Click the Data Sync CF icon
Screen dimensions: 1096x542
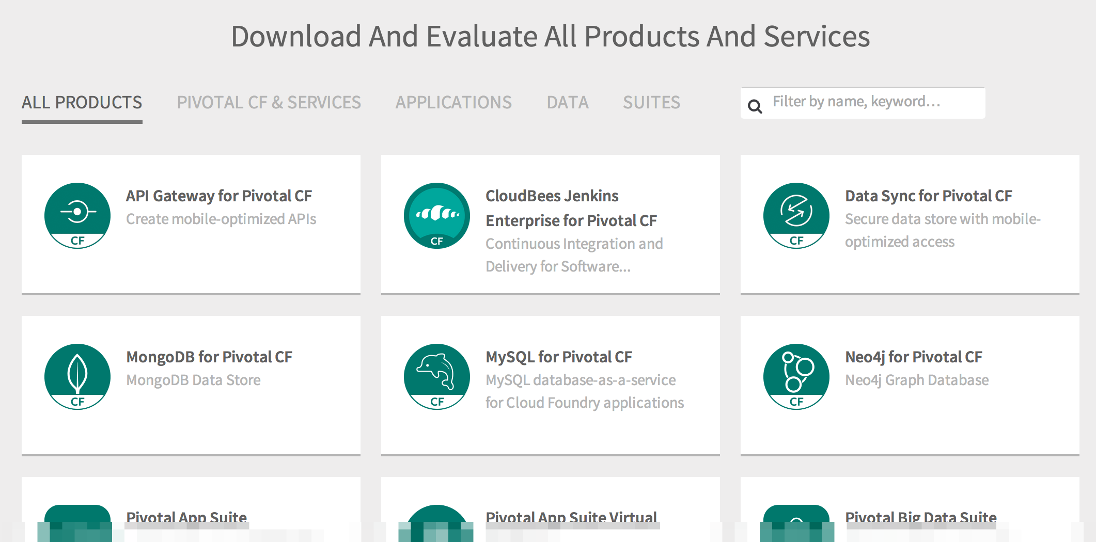pyautogui.click(x=796, y=216)
